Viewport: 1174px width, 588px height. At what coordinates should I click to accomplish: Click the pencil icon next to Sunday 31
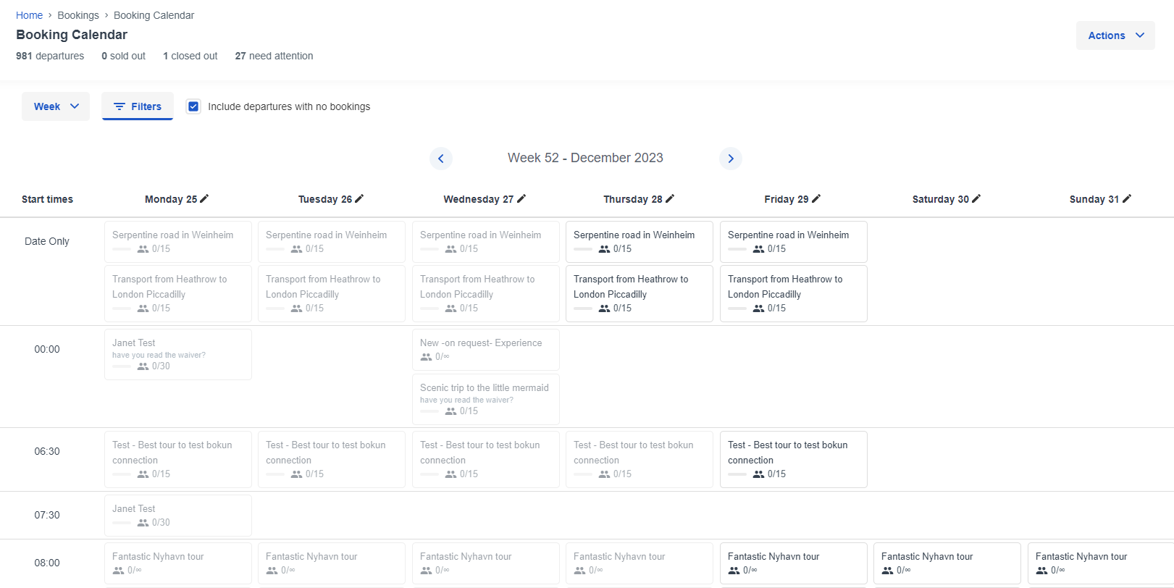tap(1127, 198)
